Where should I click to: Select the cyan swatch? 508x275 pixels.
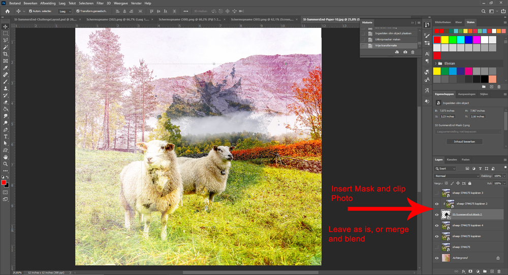click(461, 40)
